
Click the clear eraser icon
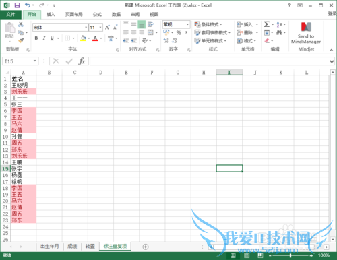pos(267,40)
